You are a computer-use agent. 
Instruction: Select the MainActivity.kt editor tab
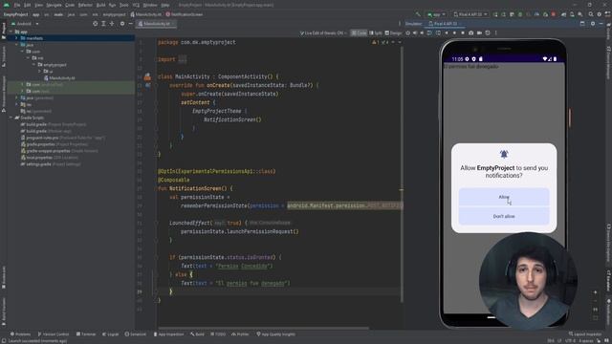click(156, 24)
